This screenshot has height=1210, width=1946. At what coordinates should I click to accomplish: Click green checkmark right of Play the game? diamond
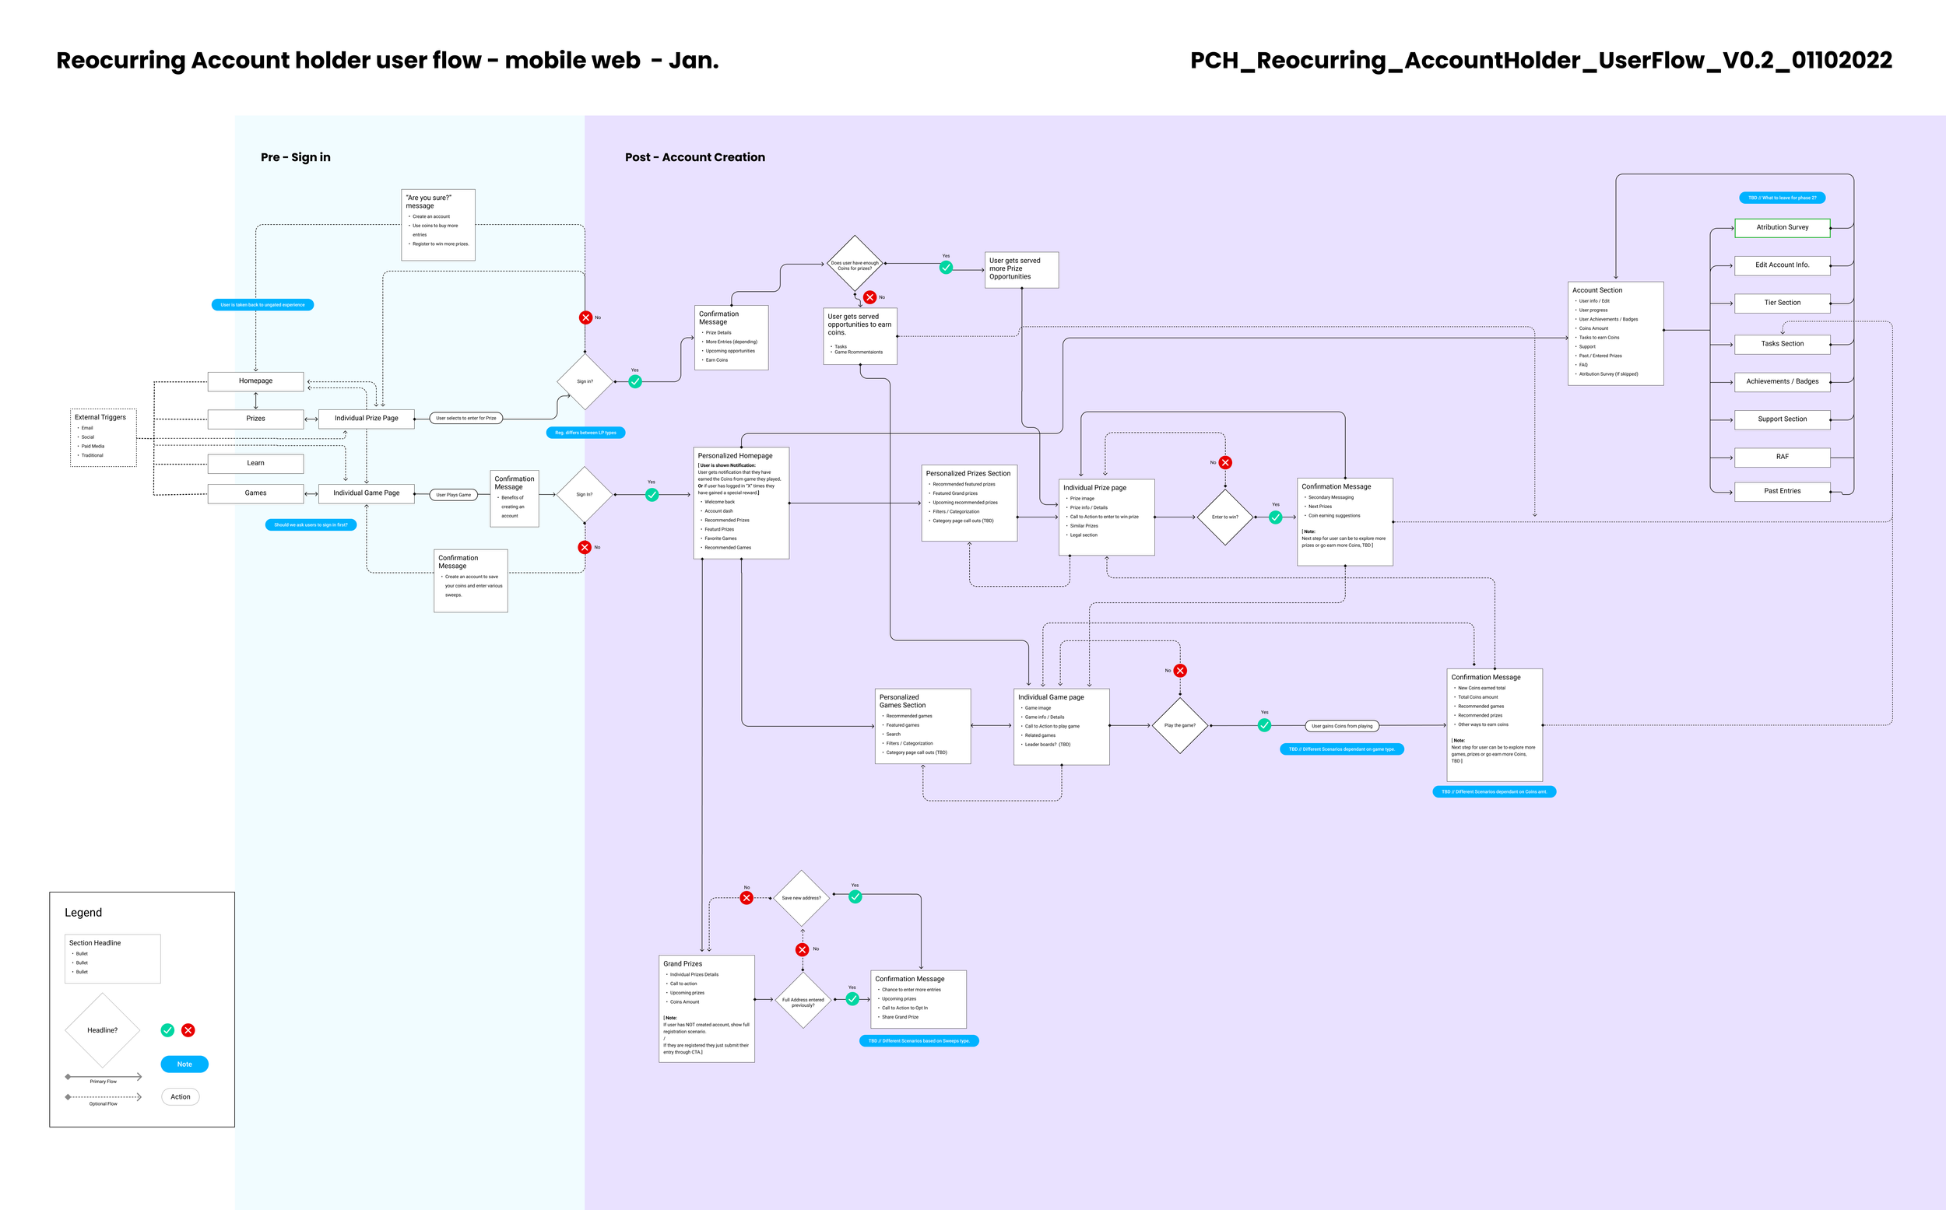pos(1264,725)
